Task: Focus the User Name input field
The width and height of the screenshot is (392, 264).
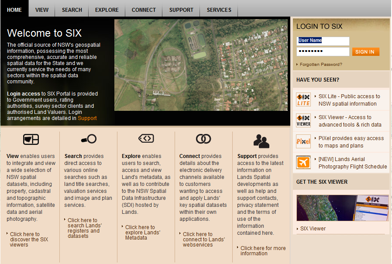Action: (x=323, y=41)
